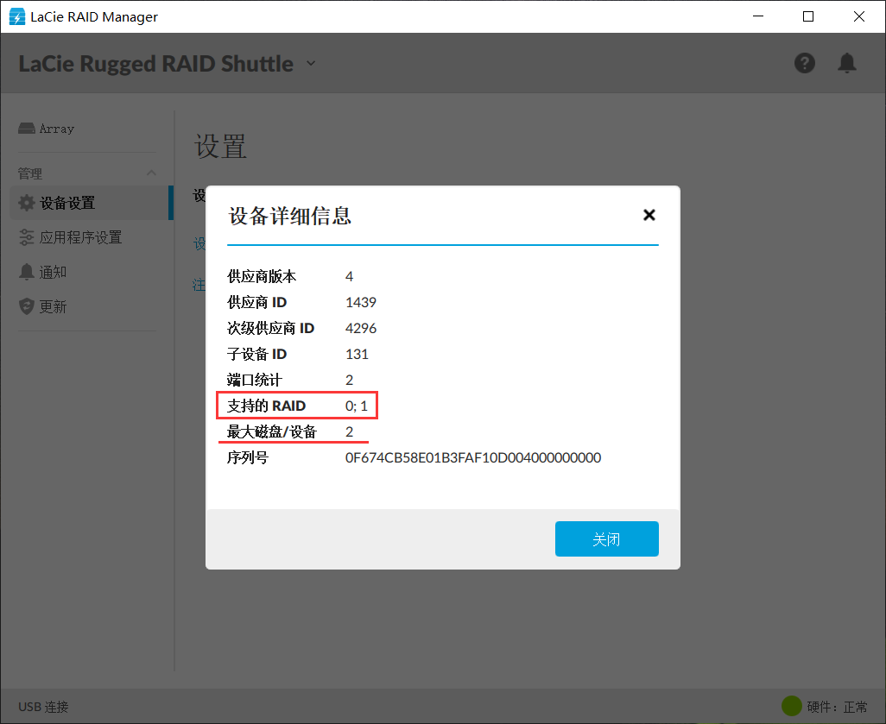Click the 供应商版本 label

pyautogui.click(x=261, y=276)
